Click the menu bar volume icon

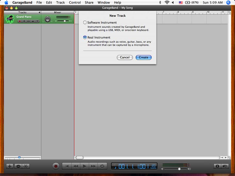173,3
